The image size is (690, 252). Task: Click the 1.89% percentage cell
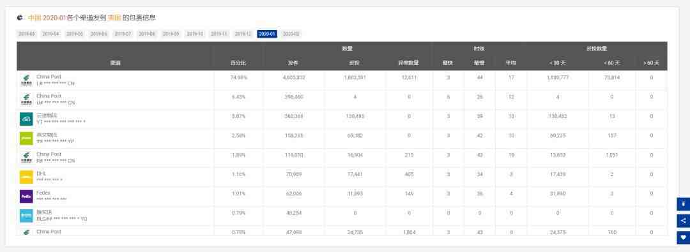[x=238, y=155]
